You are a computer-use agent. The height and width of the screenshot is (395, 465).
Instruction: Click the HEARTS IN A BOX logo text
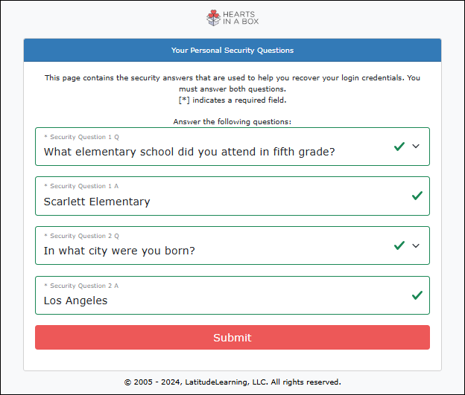(242, 18)
